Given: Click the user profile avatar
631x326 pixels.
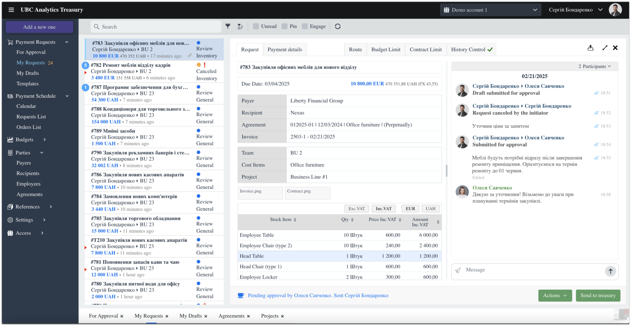Looking at the screenshot, I should [x=615, y=10].
